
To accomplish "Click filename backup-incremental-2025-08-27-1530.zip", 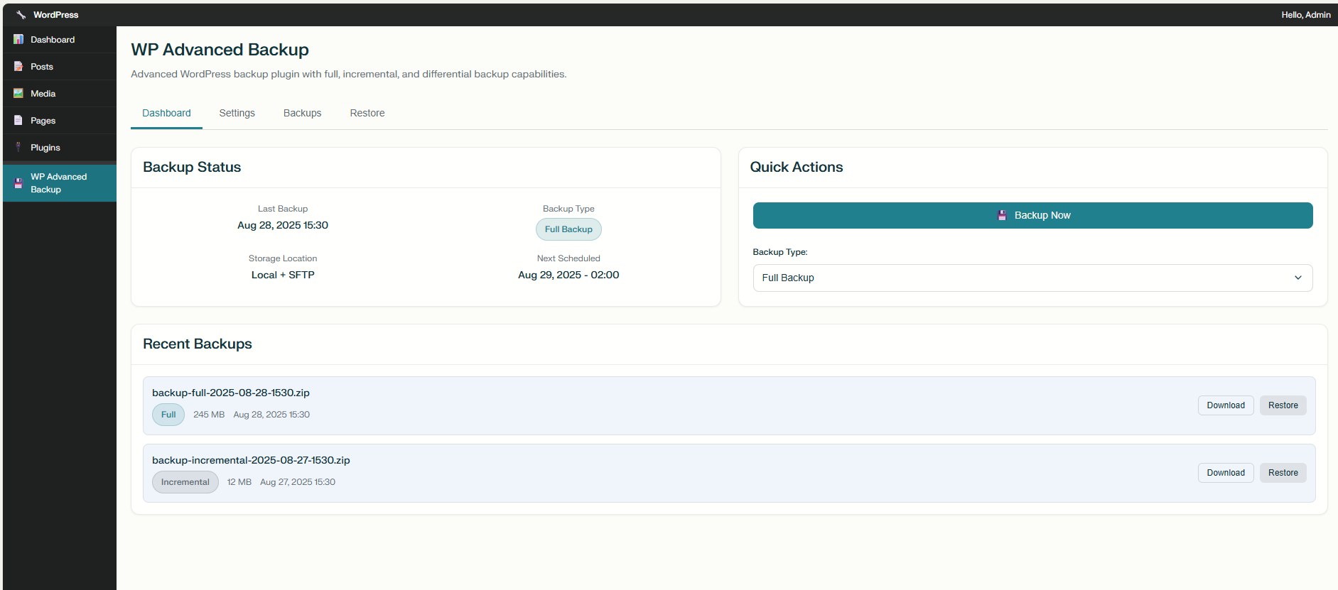I will [x=251, y=460].
